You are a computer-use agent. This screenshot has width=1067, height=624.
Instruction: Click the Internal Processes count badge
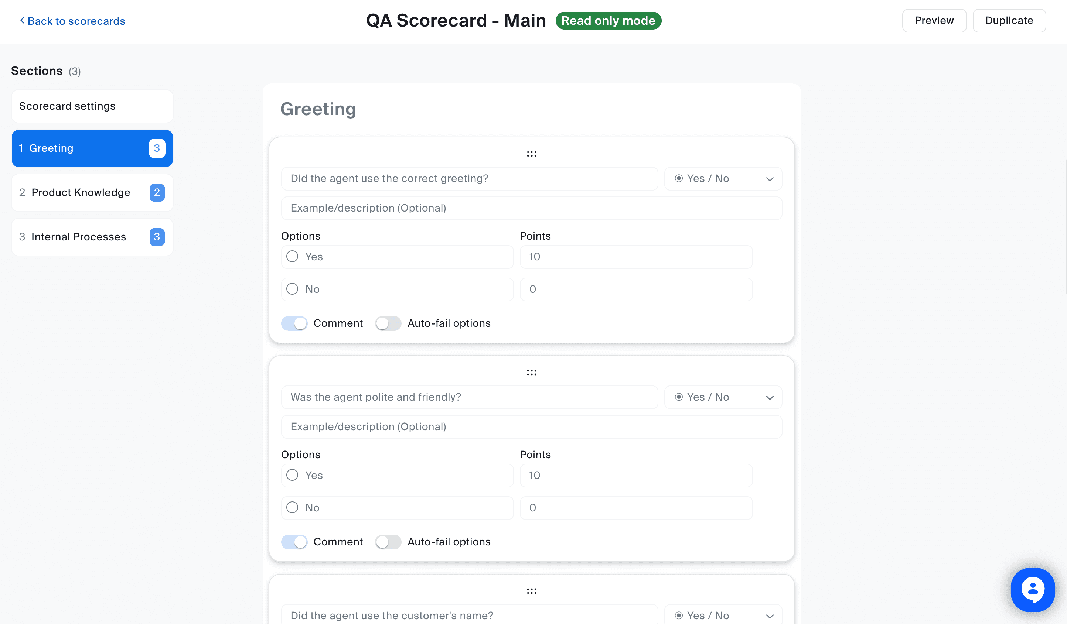[x=157, y=237]
